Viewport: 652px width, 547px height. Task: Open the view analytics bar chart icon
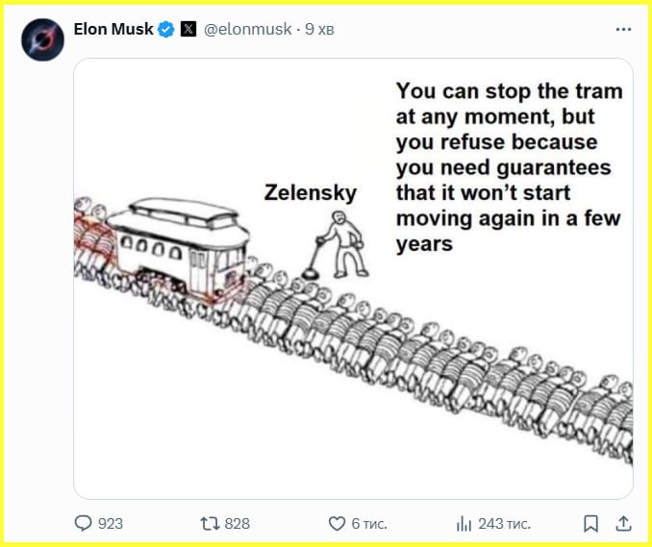click(x=464, y=523)
